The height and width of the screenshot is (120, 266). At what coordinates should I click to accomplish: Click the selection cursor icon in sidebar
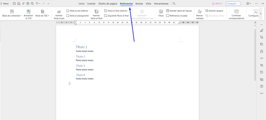[x=261, y=37]
